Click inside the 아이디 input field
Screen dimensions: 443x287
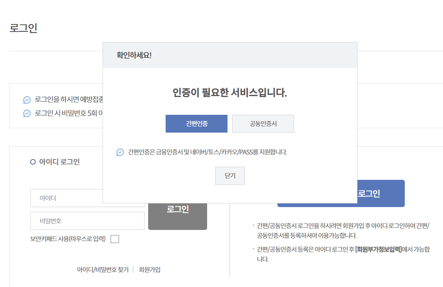[x=87, y=198]
